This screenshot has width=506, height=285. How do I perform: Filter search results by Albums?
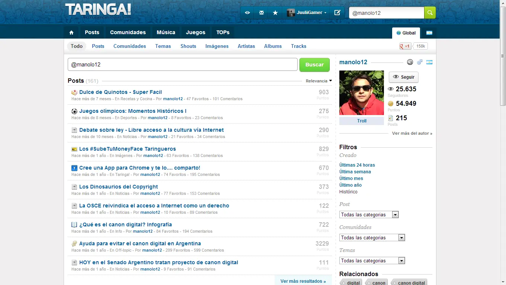(x=273, y=46)
